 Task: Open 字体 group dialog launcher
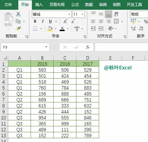coord(85,37)
